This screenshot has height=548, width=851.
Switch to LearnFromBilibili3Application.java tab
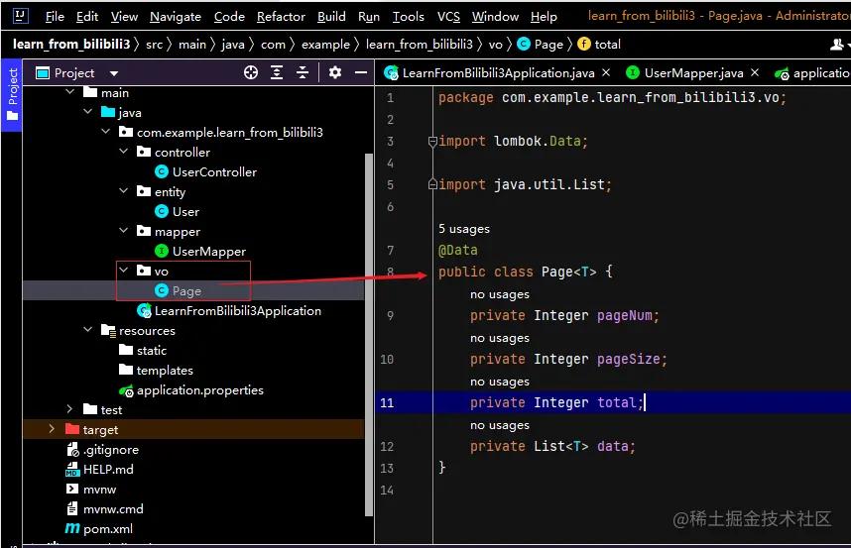498,72
